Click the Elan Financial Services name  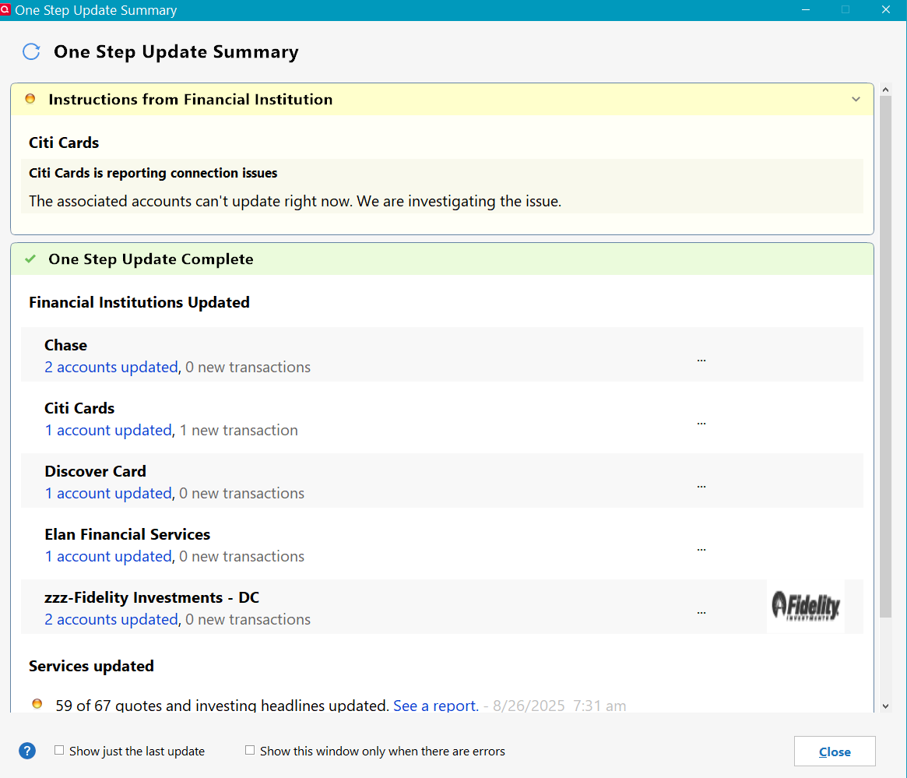click(x=127, y=534)
